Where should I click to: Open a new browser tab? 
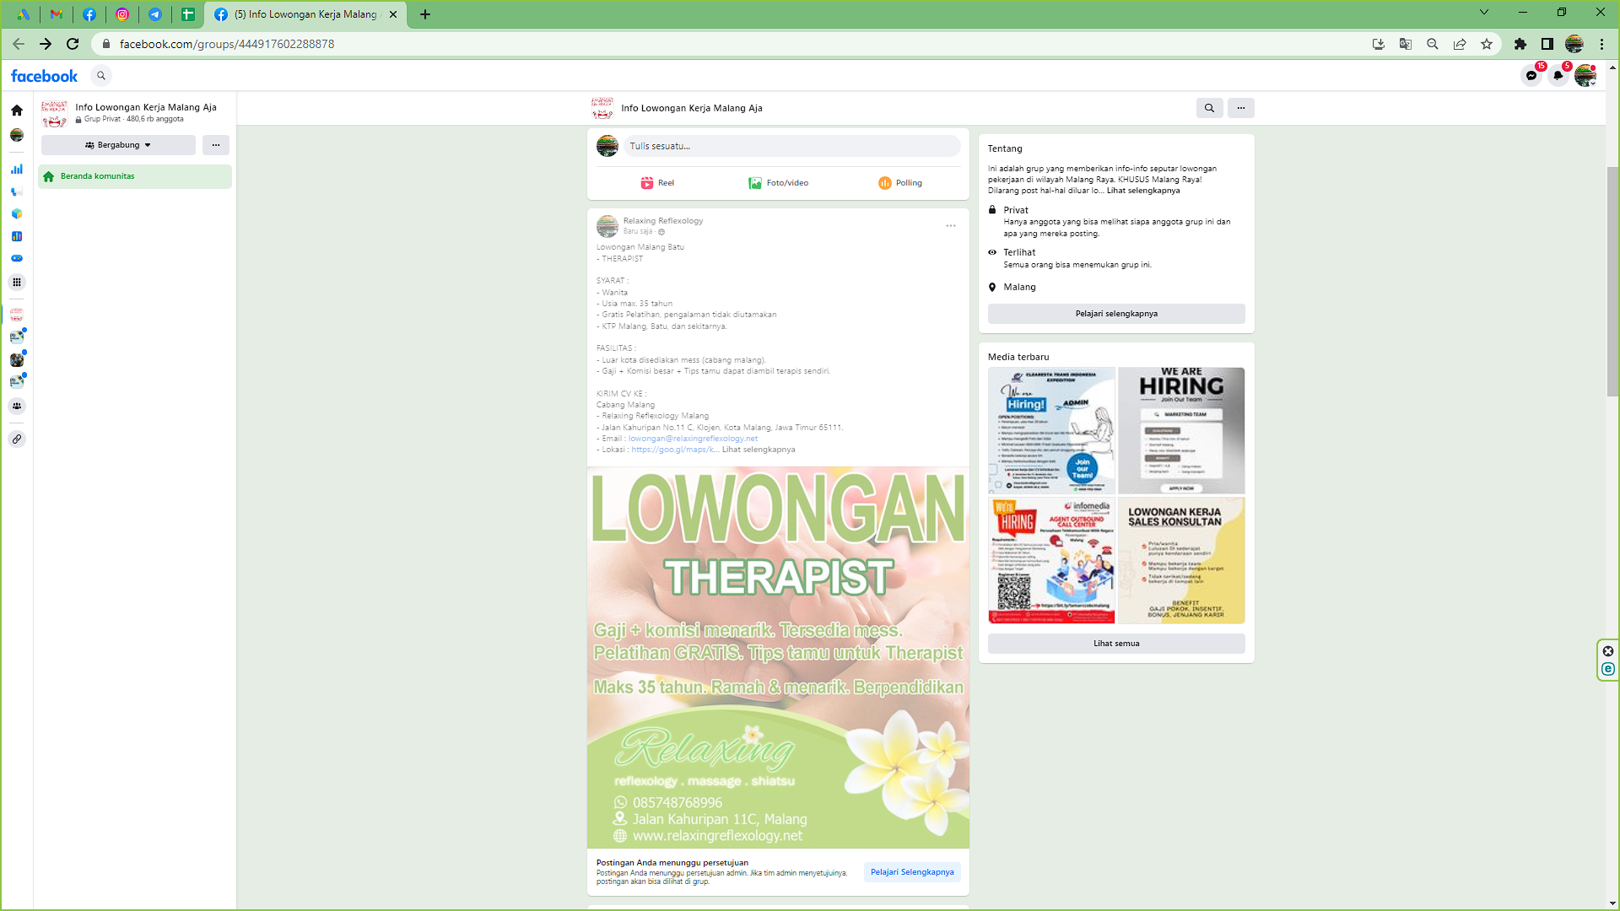425,14
